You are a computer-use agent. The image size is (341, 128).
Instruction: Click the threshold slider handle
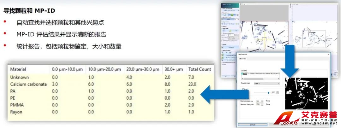tap(268, 92)
